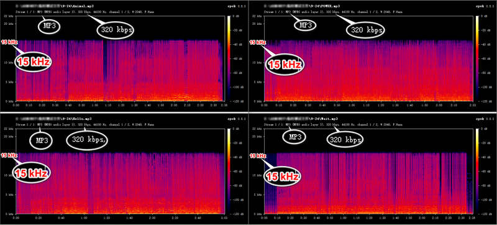The width and height of the screenshot is (497, 225).
Task: Click the dB color scale bar in Wait.mp3 panel
Action: tap(478, 171)
